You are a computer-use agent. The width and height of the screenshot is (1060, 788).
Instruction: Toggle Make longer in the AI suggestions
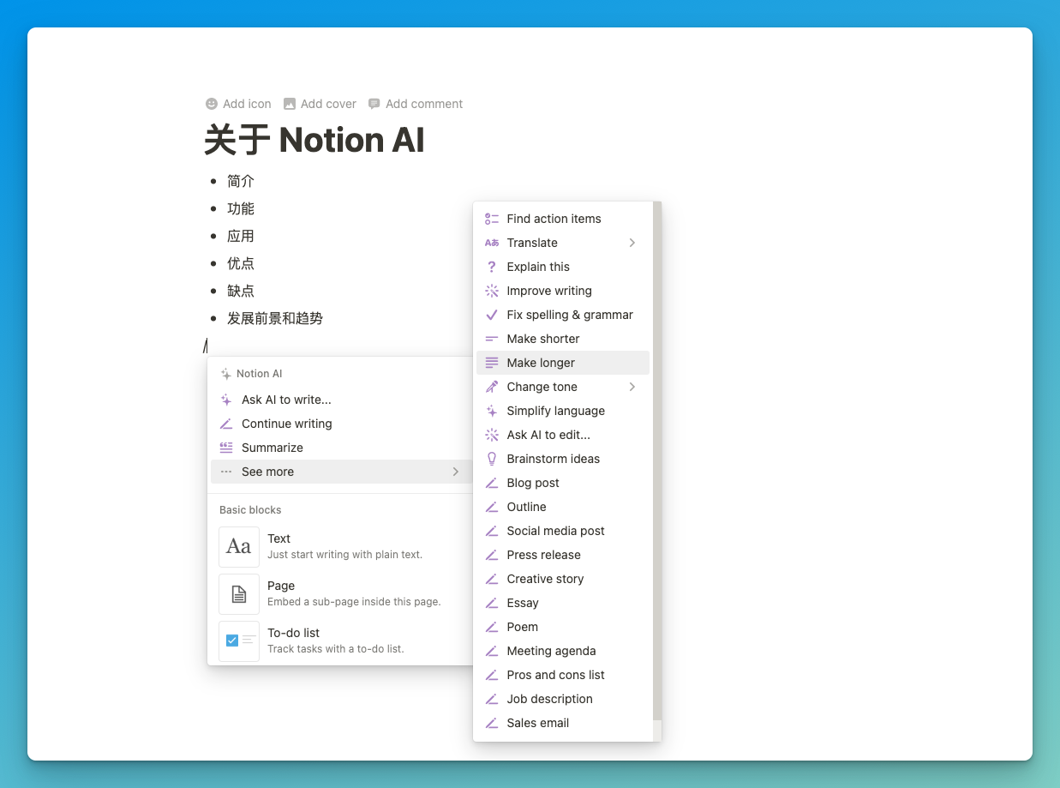click(x=541, y=363)
